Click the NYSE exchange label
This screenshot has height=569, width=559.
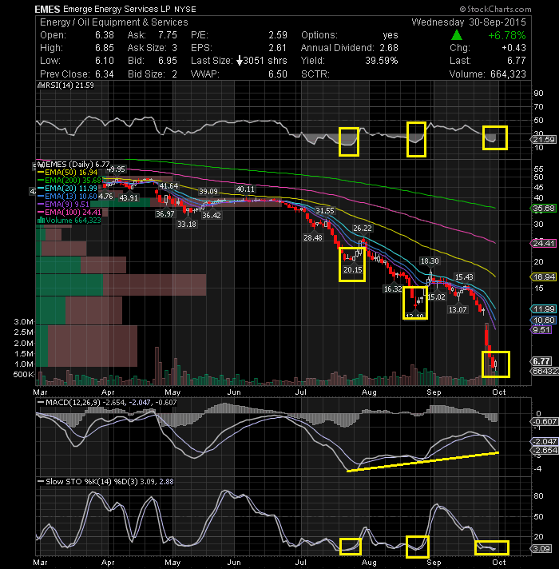pos(185,10)
